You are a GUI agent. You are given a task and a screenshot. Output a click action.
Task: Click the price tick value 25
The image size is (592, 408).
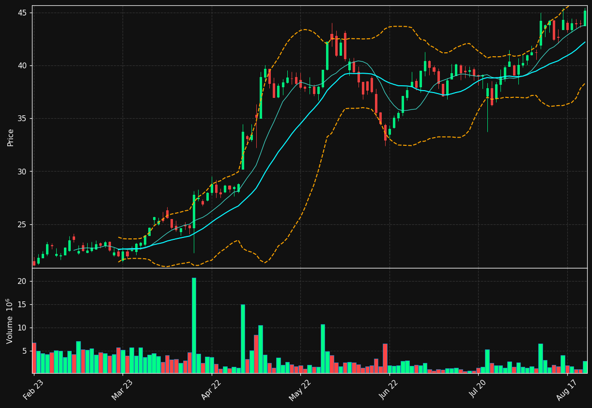(x=23, y=225)
